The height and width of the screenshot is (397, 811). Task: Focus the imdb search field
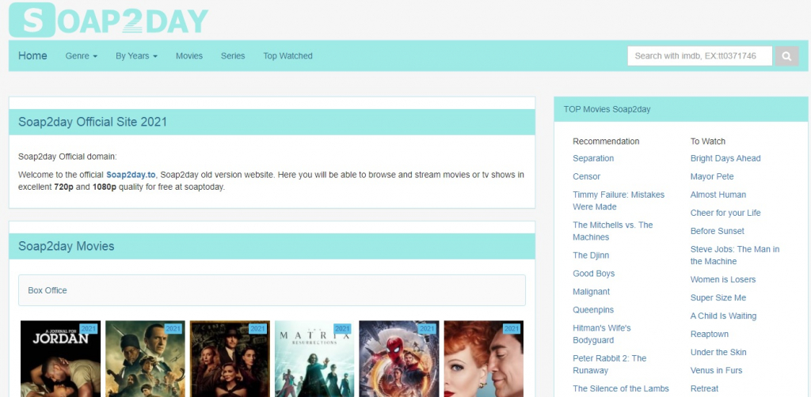[x=700, y=56]
